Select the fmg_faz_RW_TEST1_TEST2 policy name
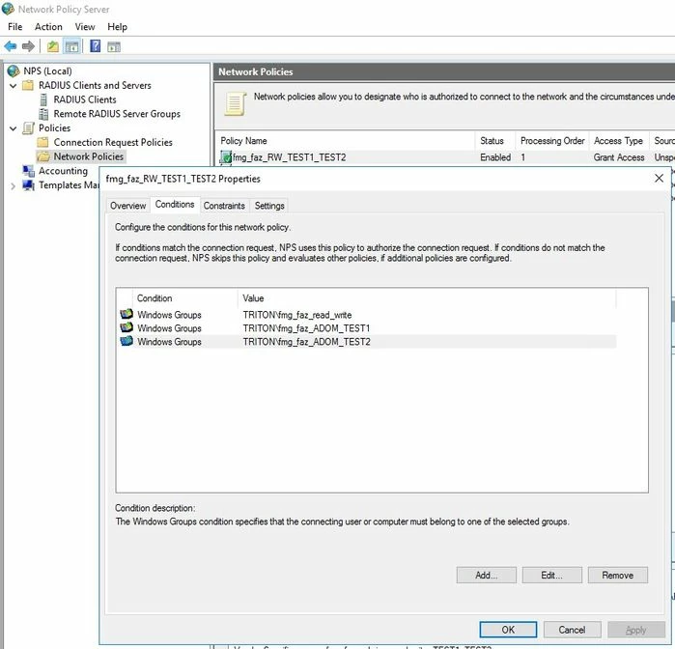 [290, 157]
